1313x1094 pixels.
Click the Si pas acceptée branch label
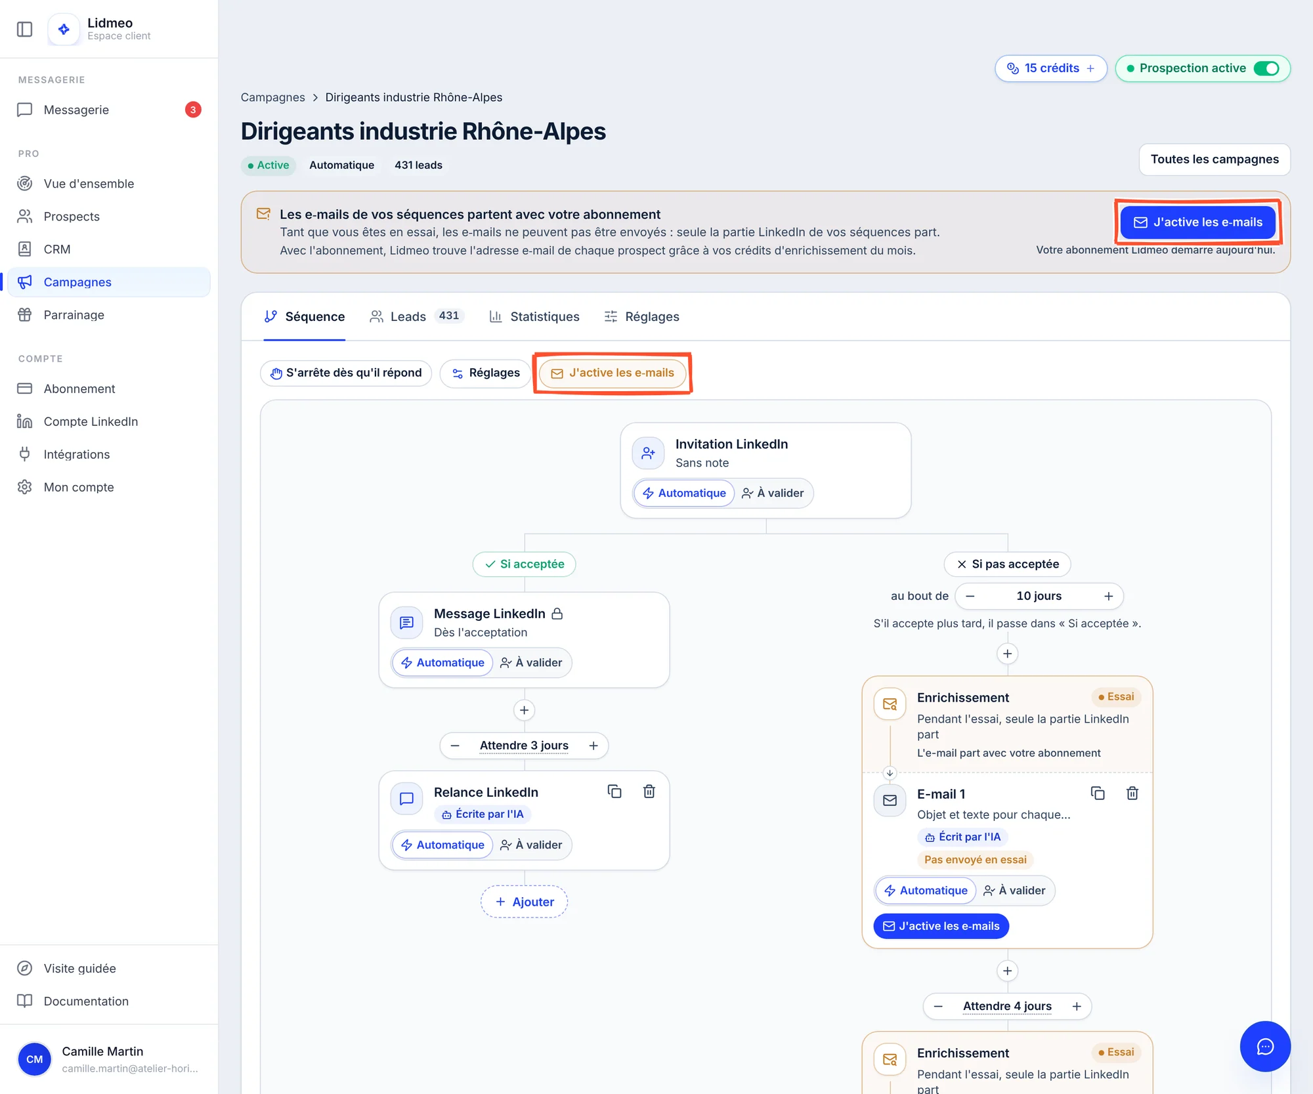1007,564
